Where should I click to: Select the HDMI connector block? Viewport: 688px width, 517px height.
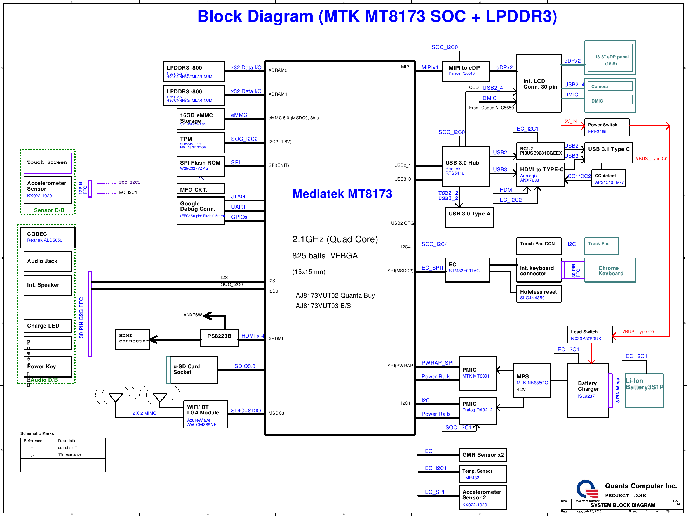(133, 339)
